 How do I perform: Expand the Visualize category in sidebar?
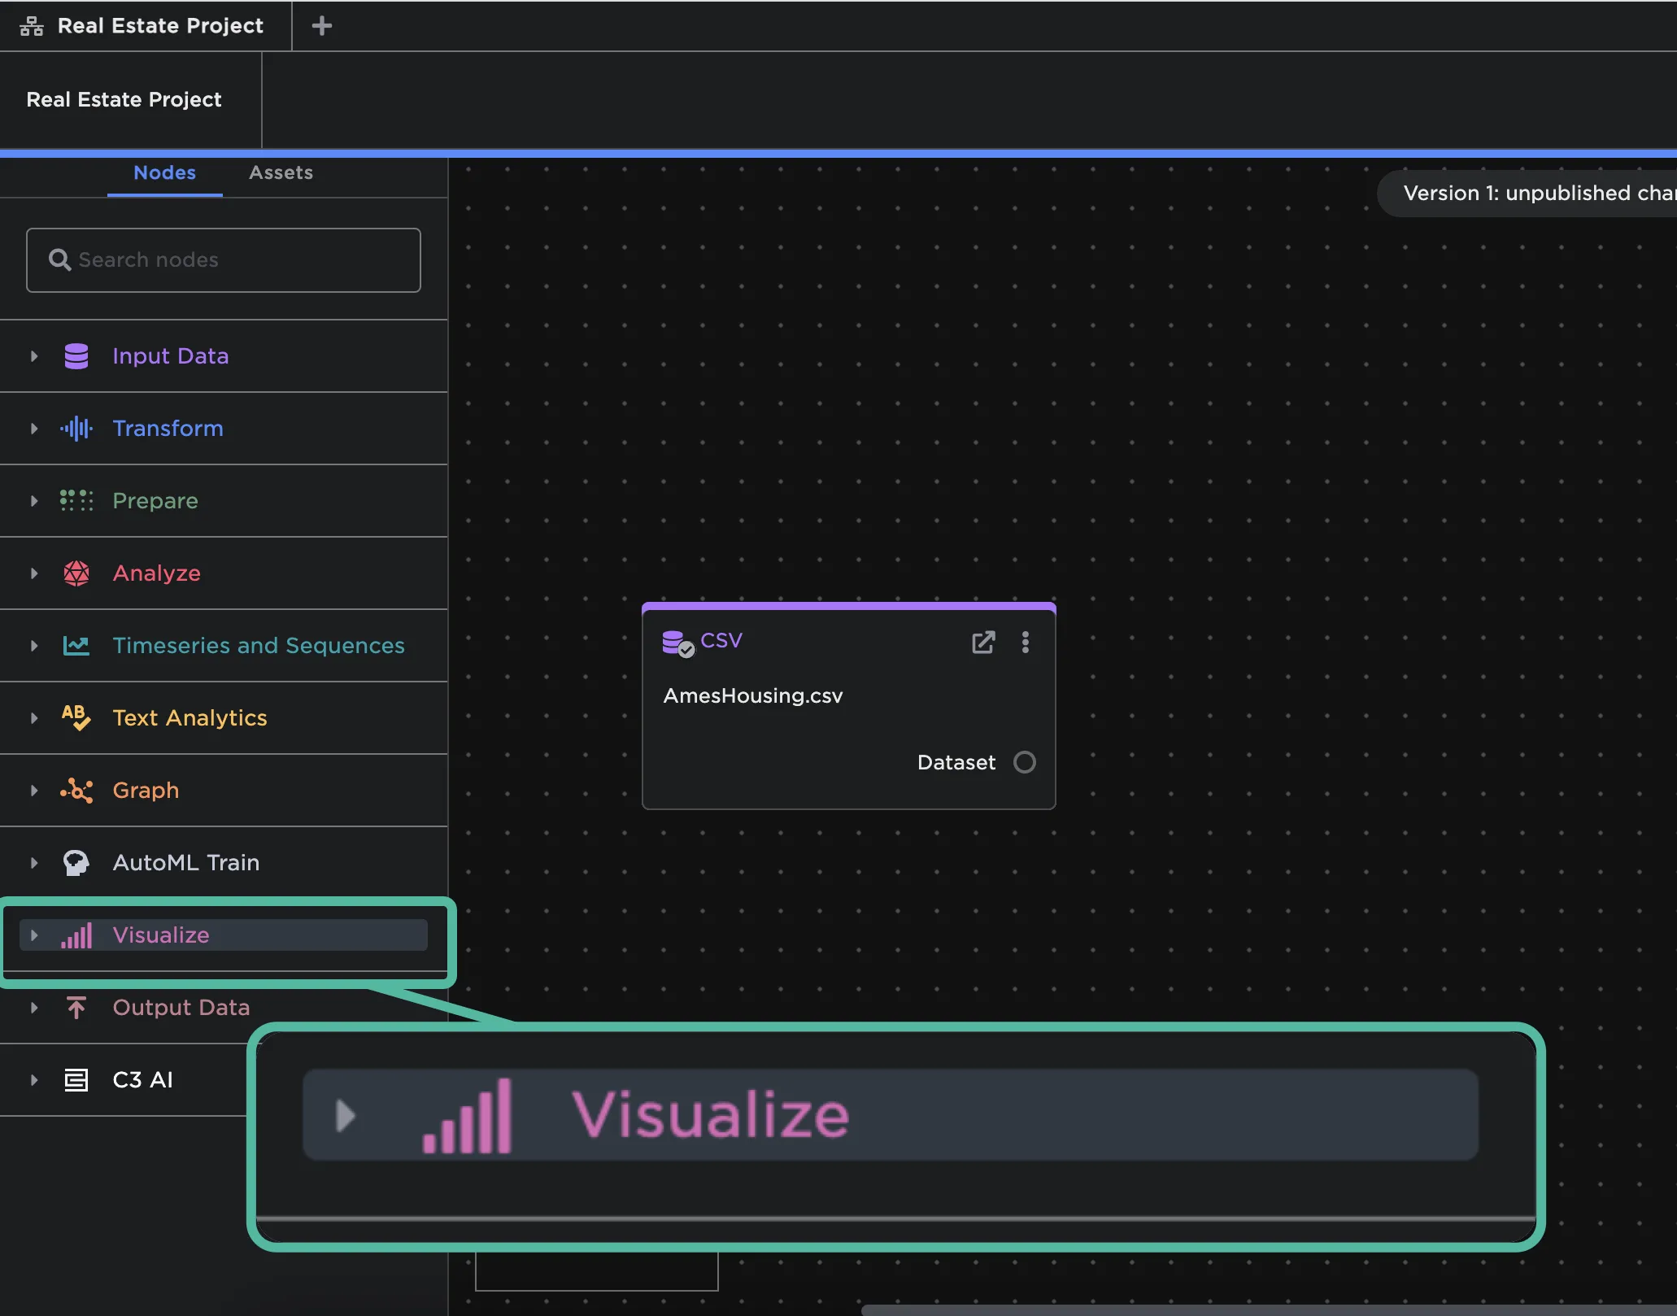[34, 935]
